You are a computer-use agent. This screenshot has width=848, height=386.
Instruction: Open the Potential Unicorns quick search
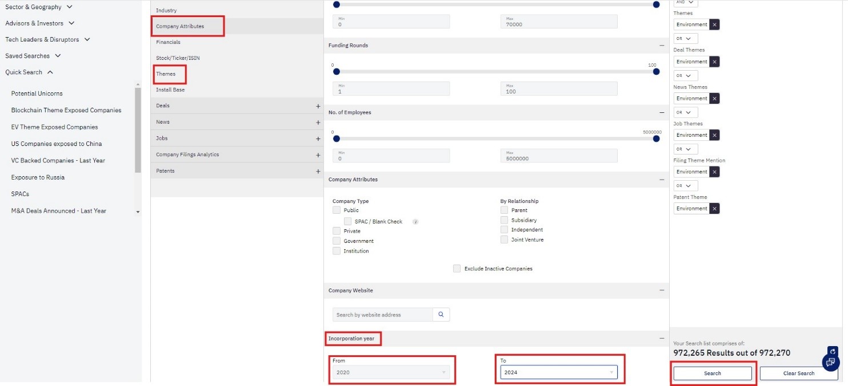click(x=37, y=94)
